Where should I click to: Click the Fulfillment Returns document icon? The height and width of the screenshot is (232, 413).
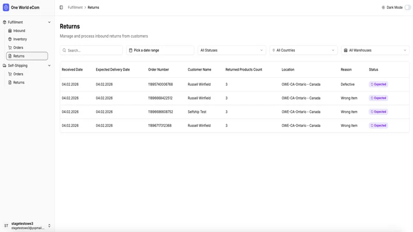pyautogui.click(x=10, y=56)
